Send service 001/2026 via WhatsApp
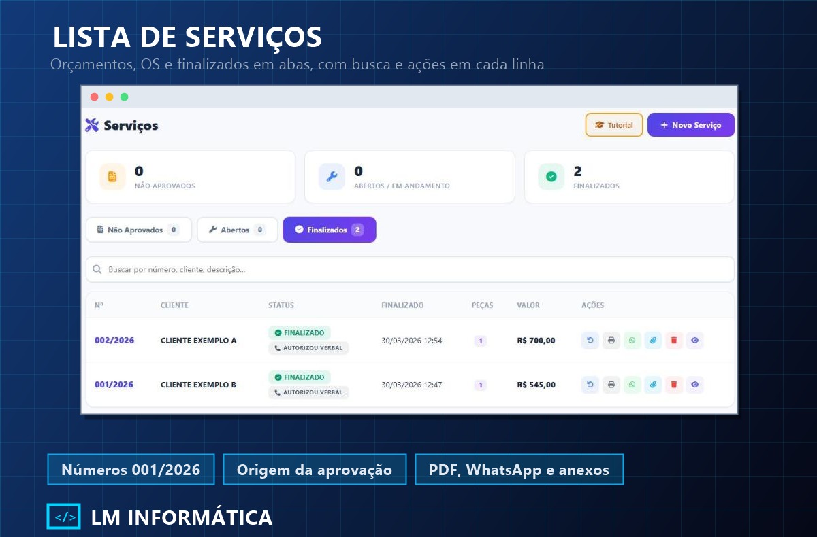 point(632,385)
